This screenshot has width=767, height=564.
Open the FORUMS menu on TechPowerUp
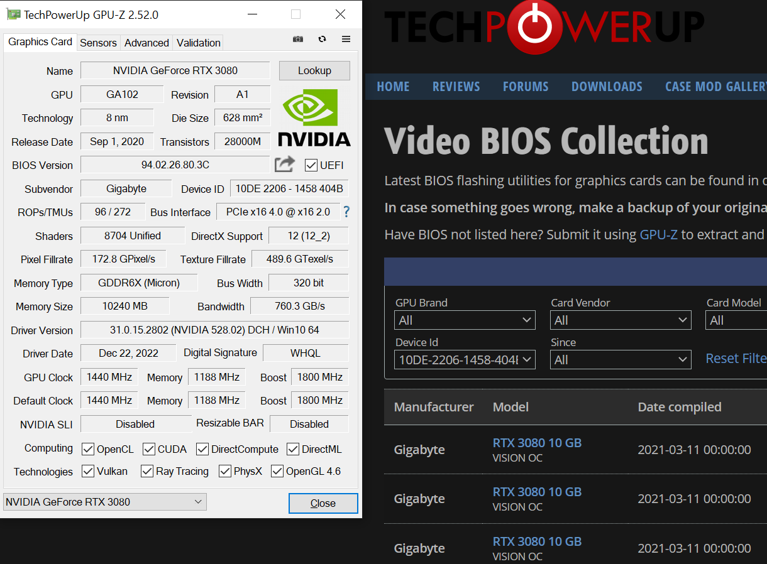[526, 87]
